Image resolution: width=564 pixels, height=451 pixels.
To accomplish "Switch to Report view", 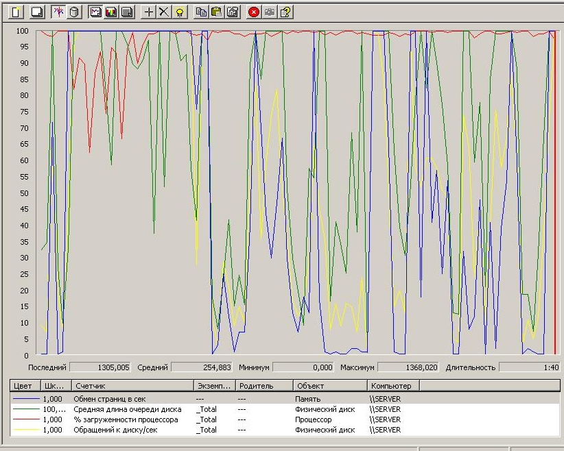I will (x=127, y=12).
